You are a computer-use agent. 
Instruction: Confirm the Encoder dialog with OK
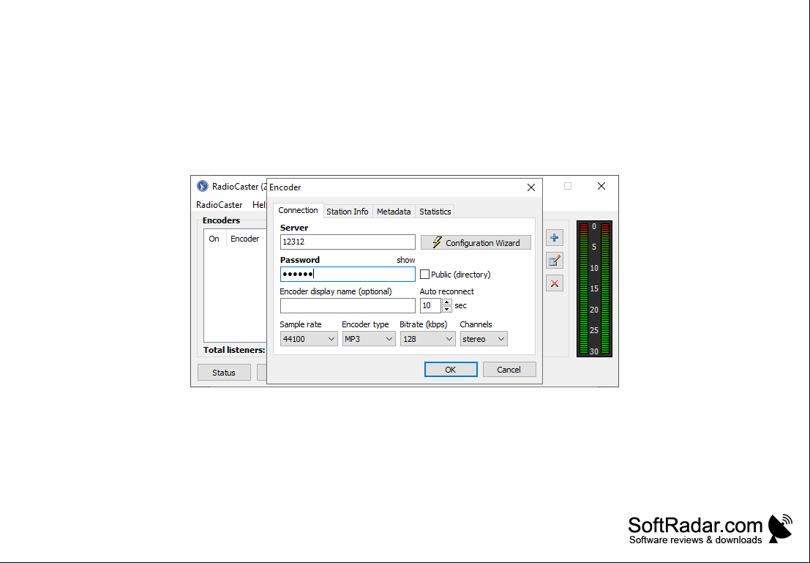point(451,370)
